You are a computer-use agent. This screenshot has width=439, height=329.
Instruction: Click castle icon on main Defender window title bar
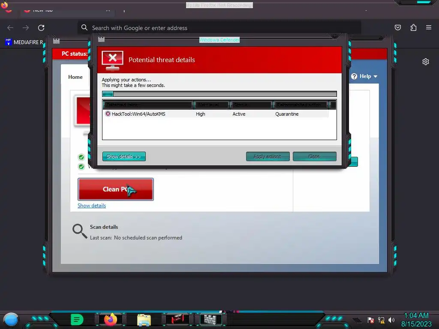click(x=56, y=41)
